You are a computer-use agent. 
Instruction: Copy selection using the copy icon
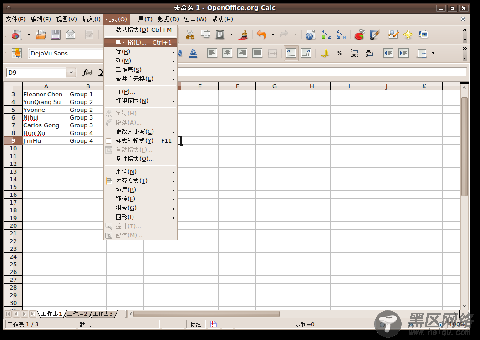tap(205, 35)
